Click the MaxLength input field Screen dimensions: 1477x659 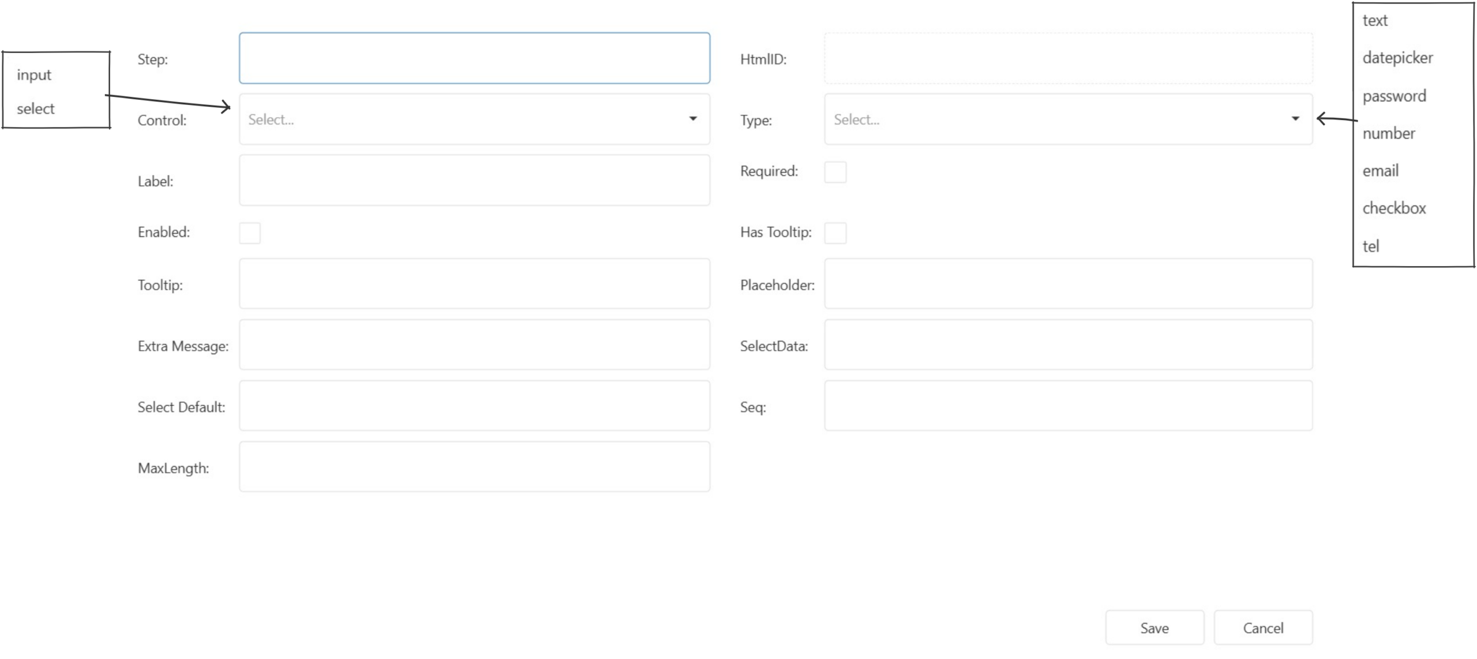[x=474, y=467]
